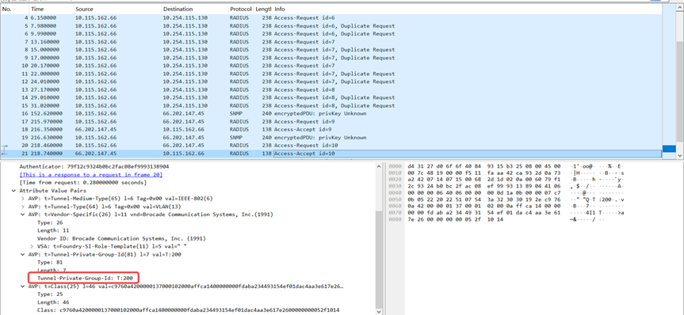
Task: Click the blue minimap marker beside packet list
Action: (669, 149)
